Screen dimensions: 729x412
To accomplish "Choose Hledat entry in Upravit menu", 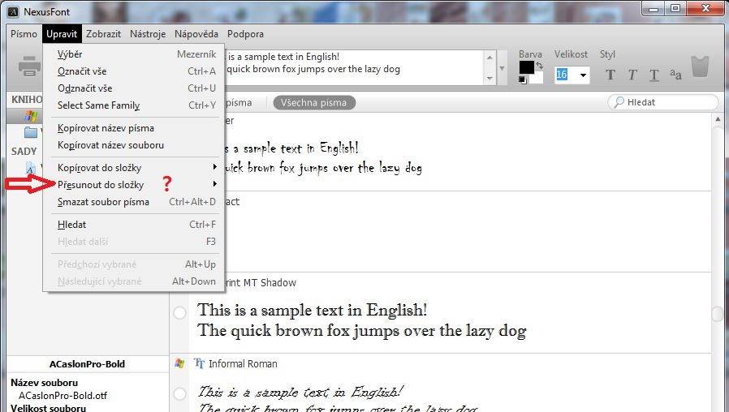I will point(134,225).
